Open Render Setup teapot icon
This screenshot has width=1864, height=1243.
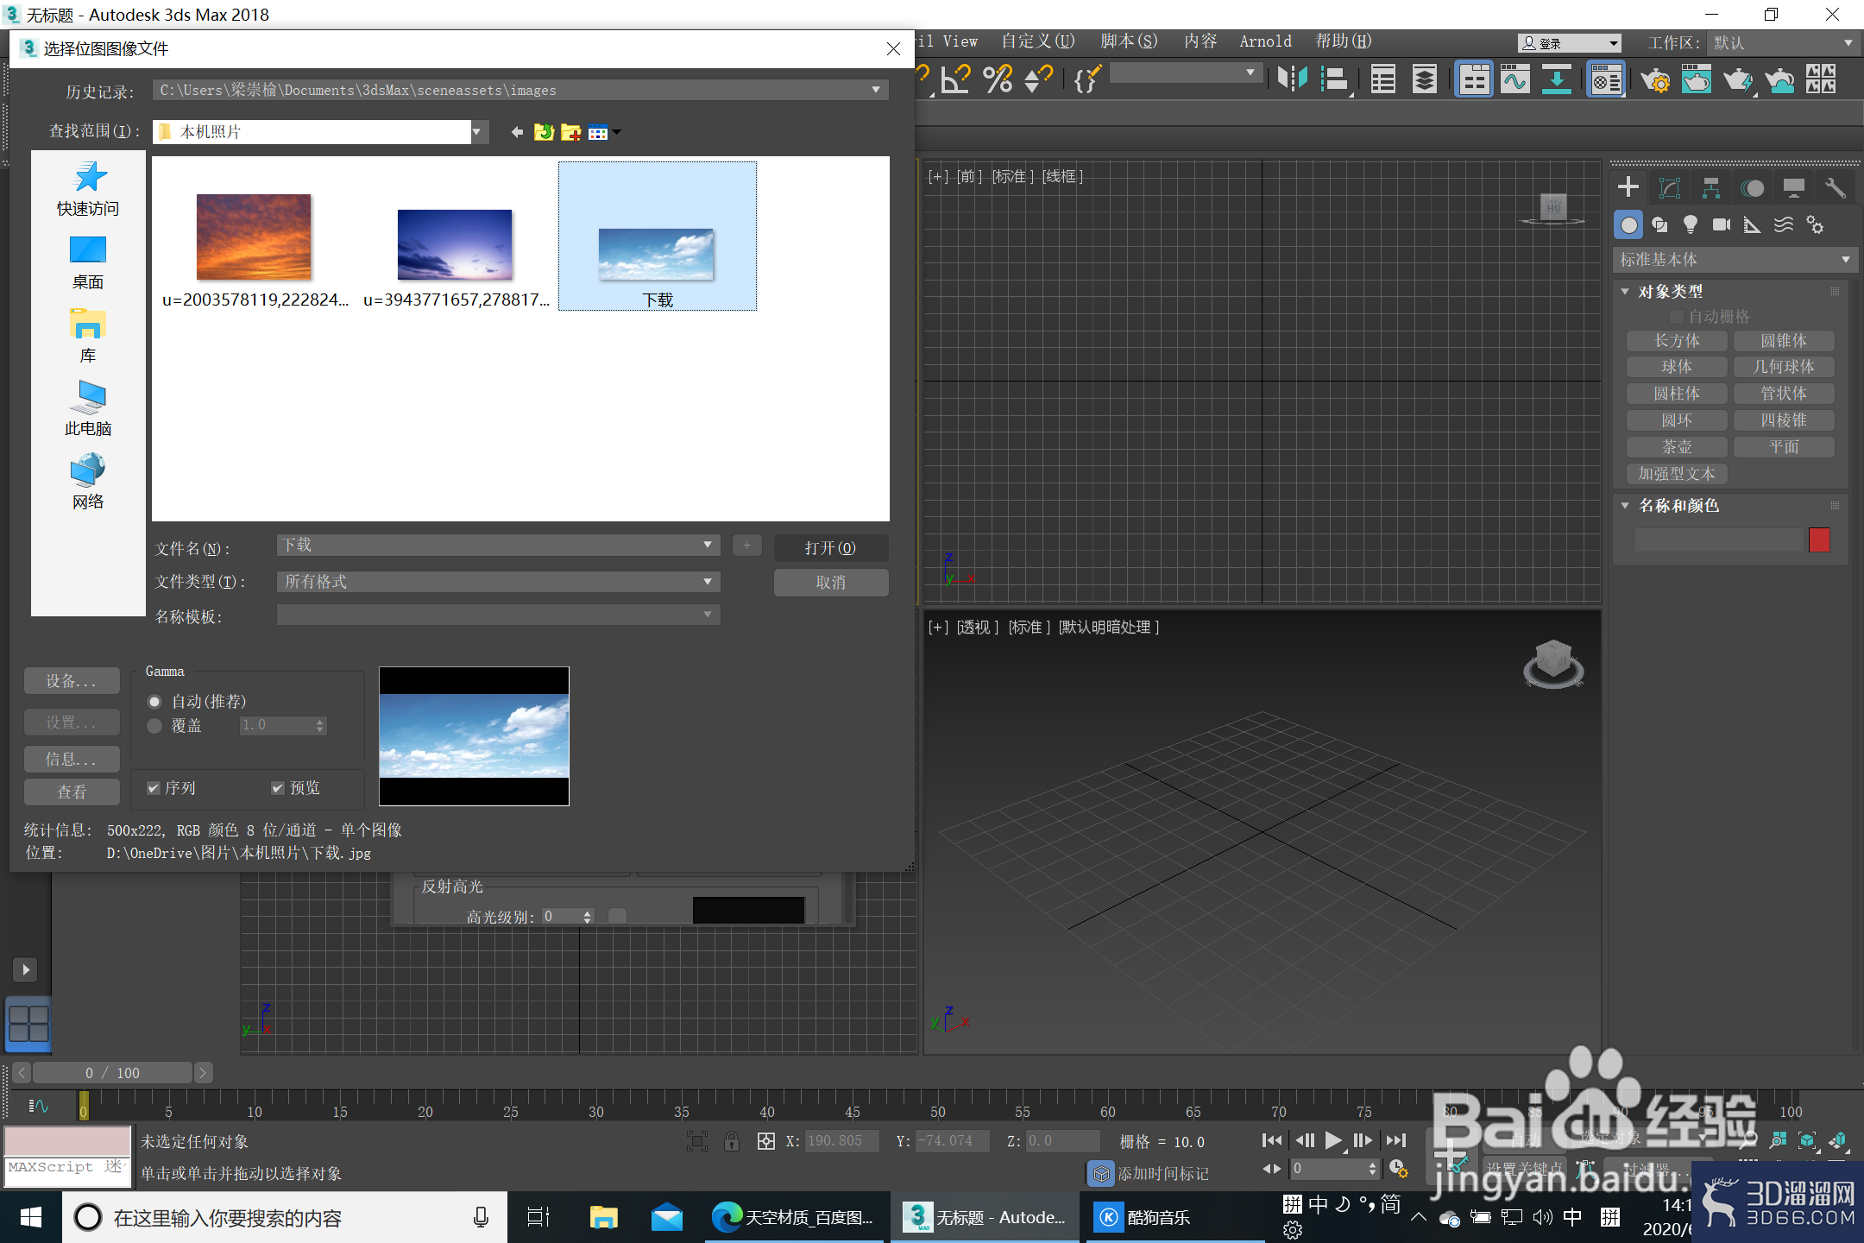1655,79
